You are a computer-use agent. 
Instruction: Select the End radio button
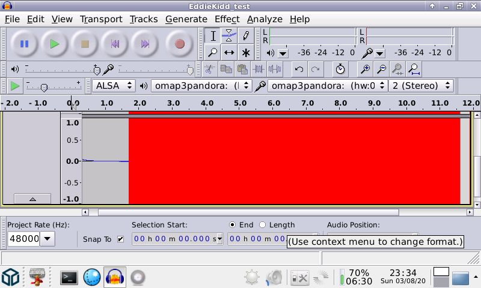233,225
